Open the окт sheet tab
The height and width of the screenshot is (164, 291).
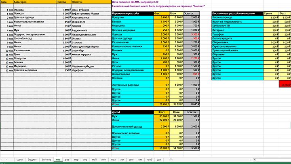point(140,160)
